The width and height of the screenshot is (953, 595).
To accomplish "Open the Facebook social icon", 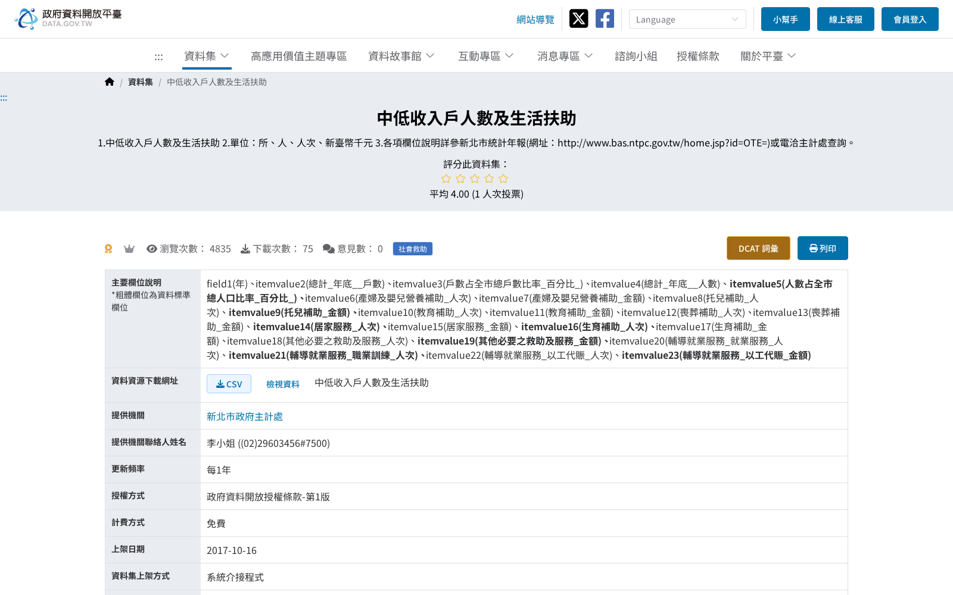I will [x=605, y=18].
